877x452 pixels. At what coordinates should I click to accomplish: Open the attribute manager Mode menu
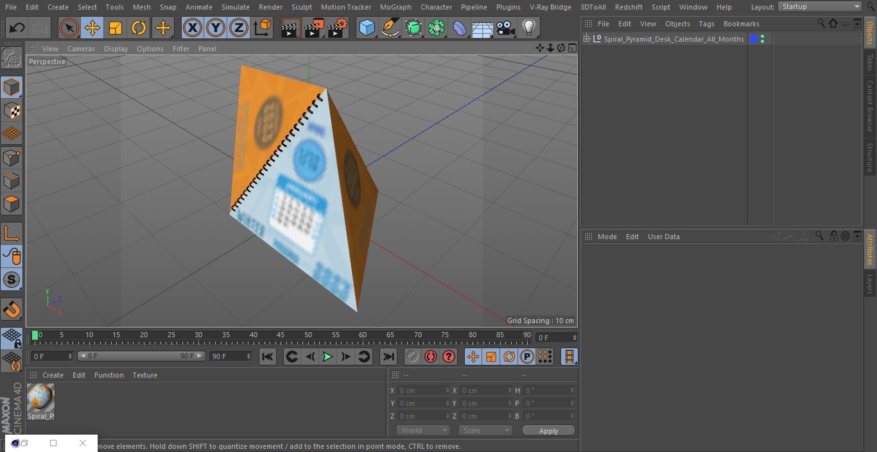click(x=607, y=237)
